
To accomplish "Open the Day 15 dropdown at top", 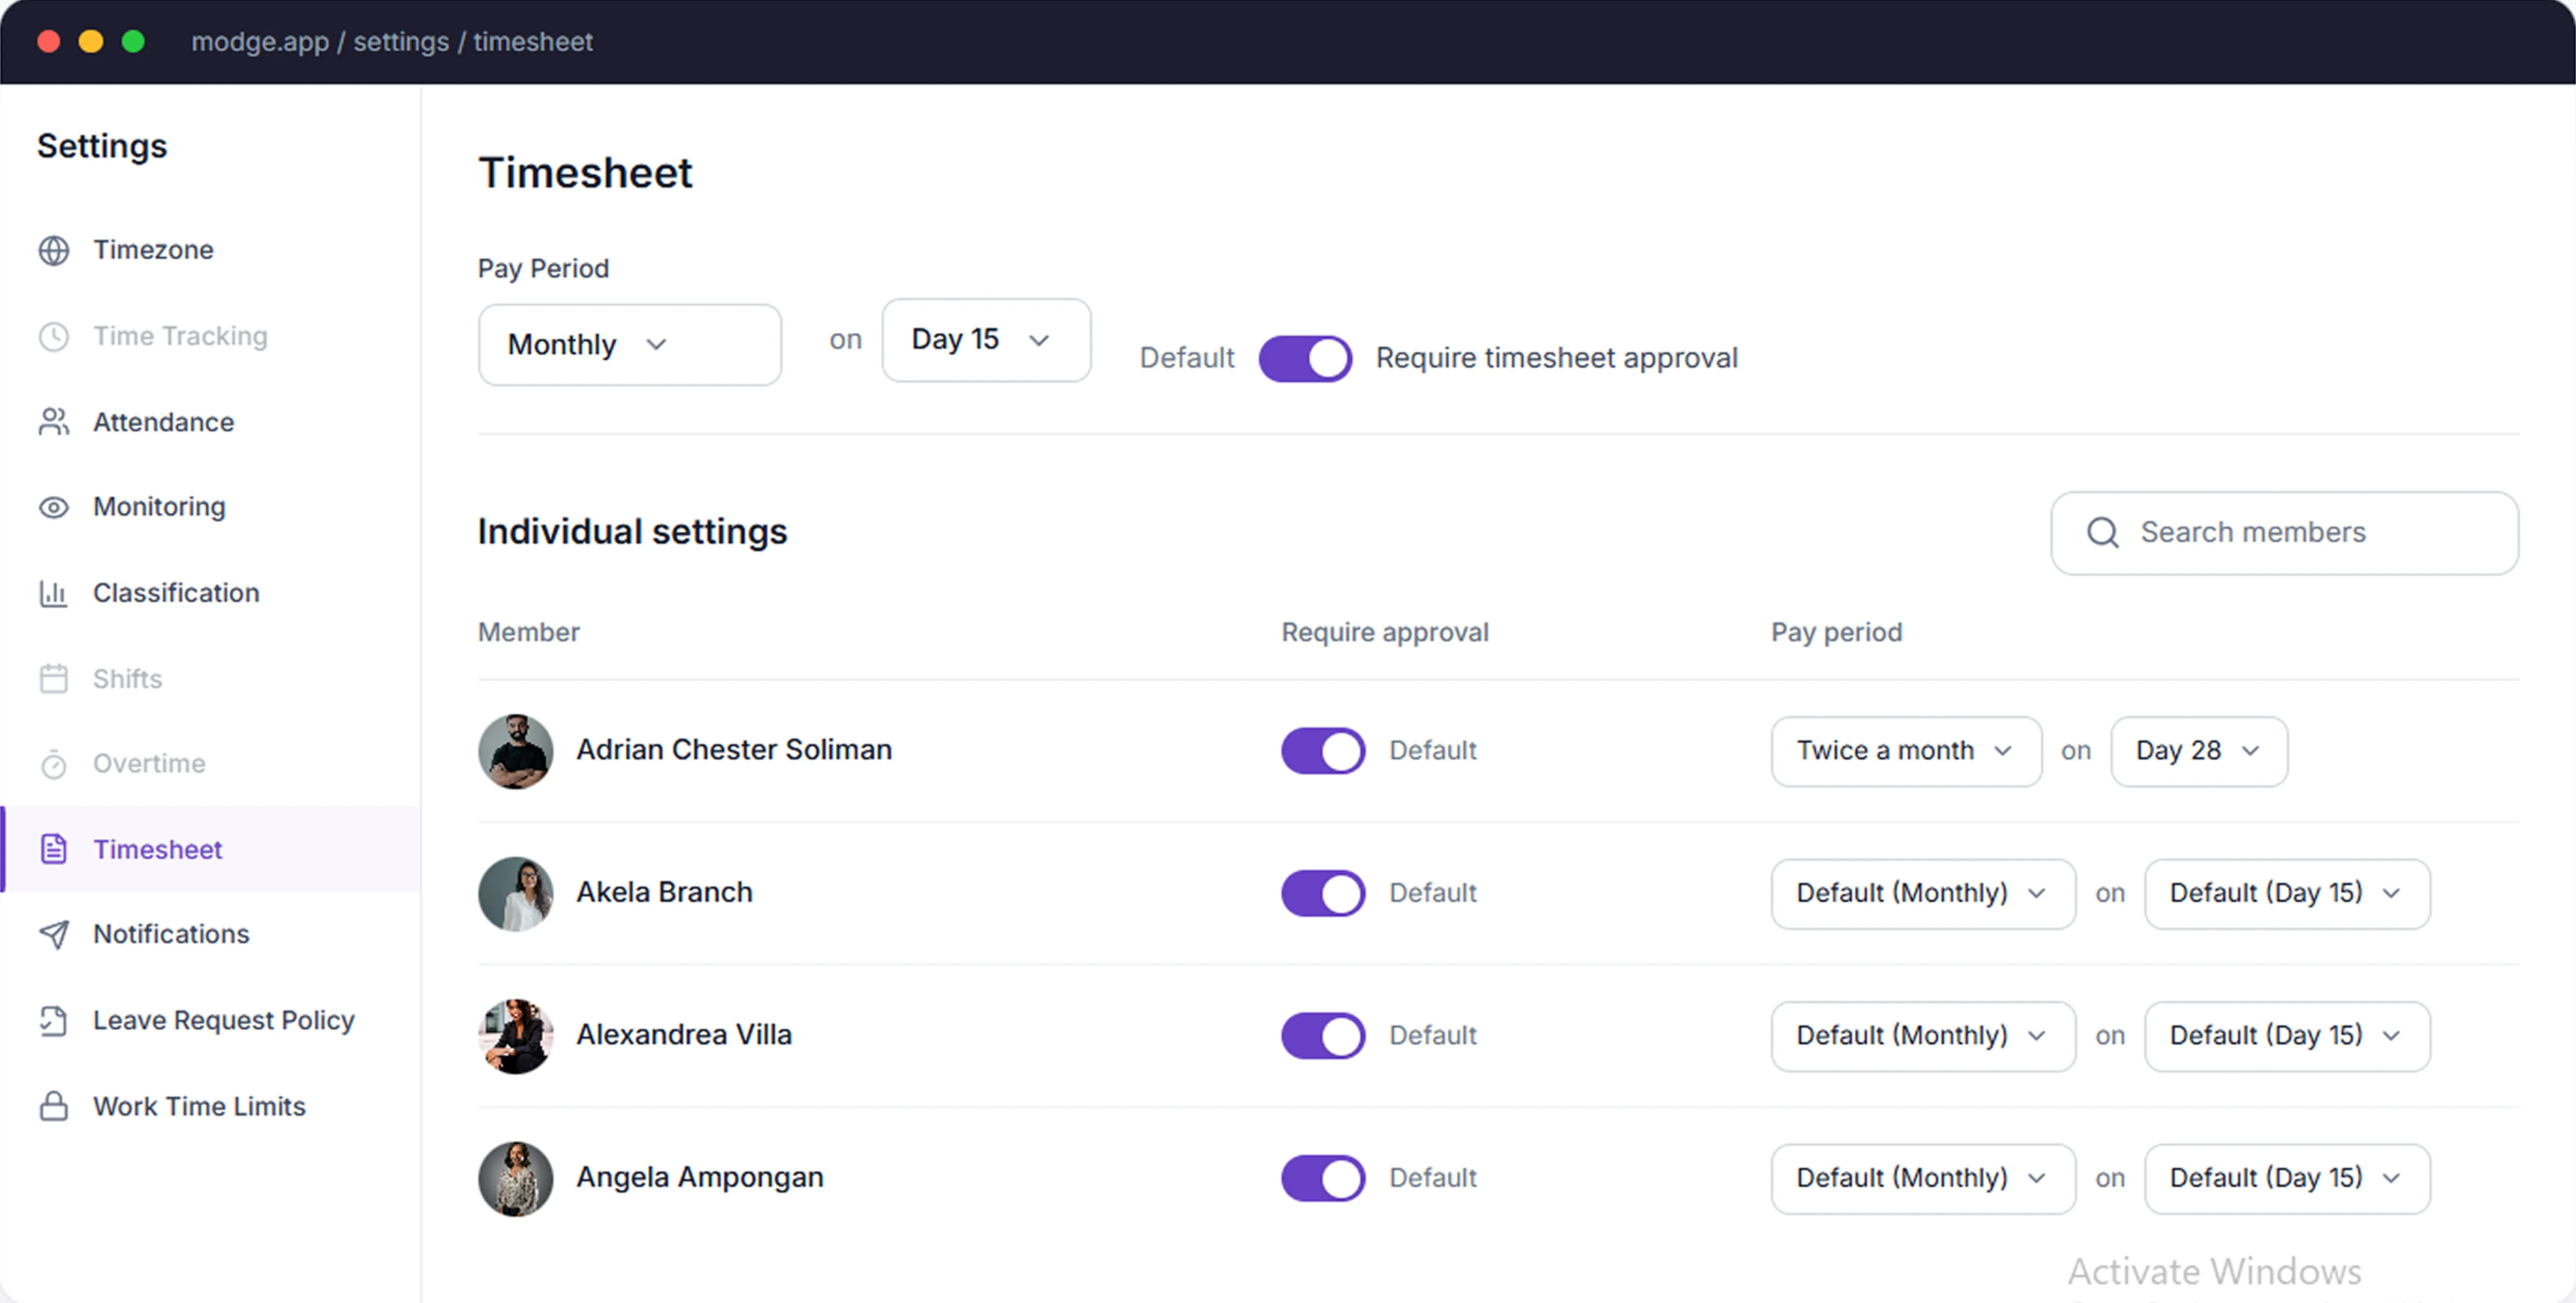I will click(986, 340).
